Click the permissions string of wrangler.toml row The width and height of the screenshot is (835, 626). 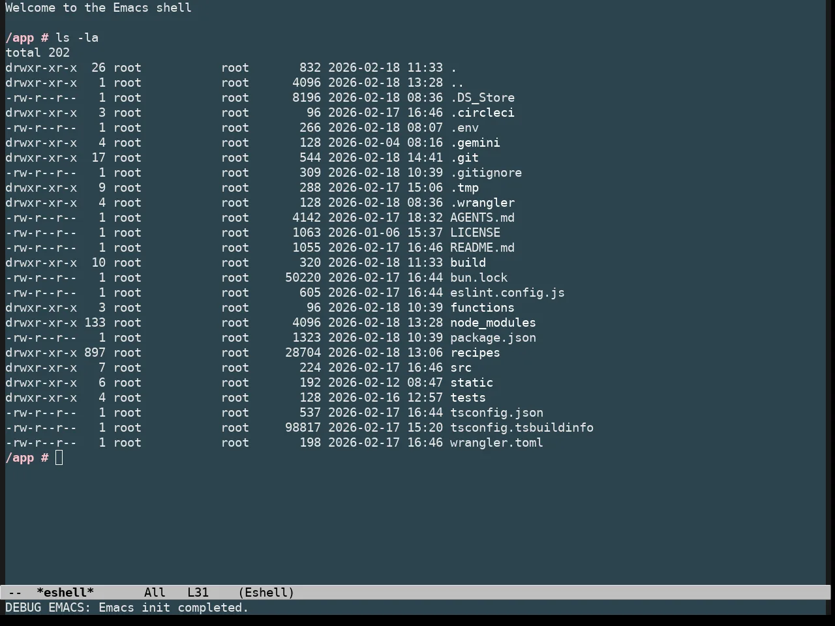click(x=41, y=443)
